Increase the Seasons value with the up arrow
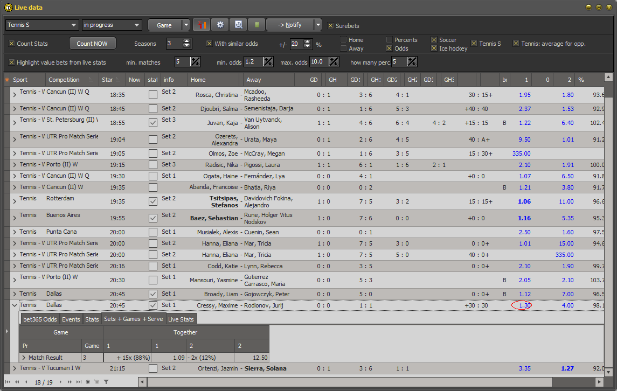This screenshot has width=617, height=391. coord(187,41)
